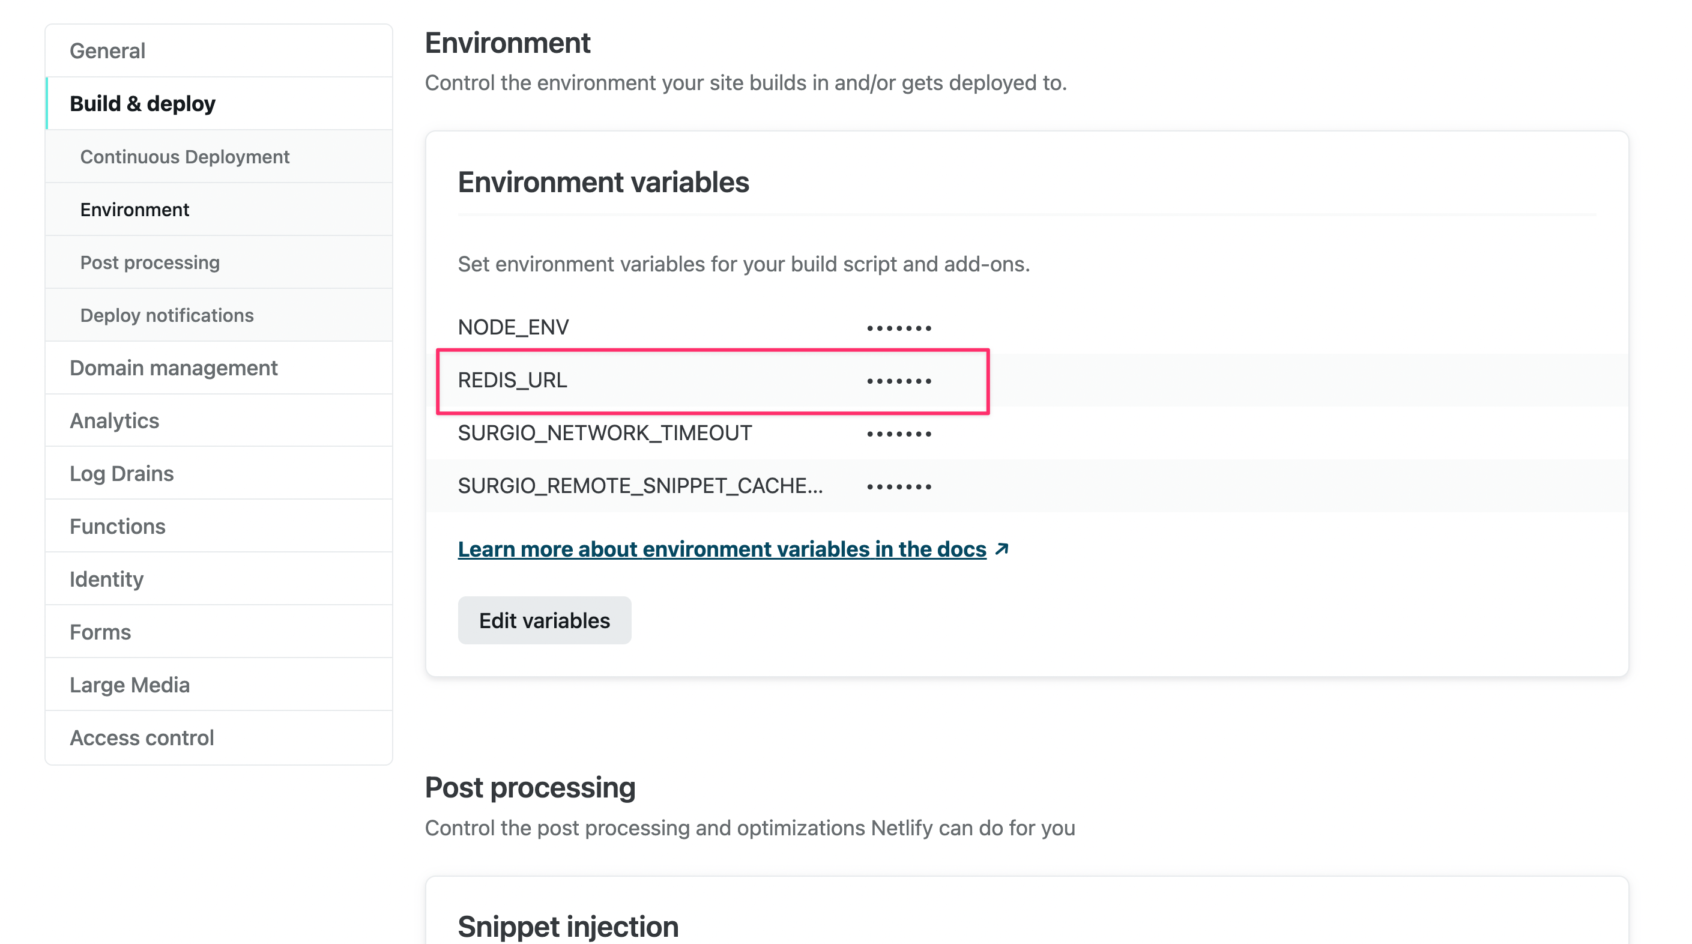This screenshot has width=1692, height=944.
Task: Open Domain management settings
Action: tap(174, 368)
